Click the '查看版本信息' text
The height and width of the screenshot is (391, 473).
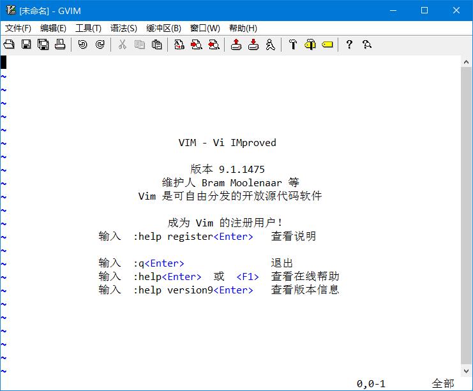pyautogui.click(x=305, y=290)
